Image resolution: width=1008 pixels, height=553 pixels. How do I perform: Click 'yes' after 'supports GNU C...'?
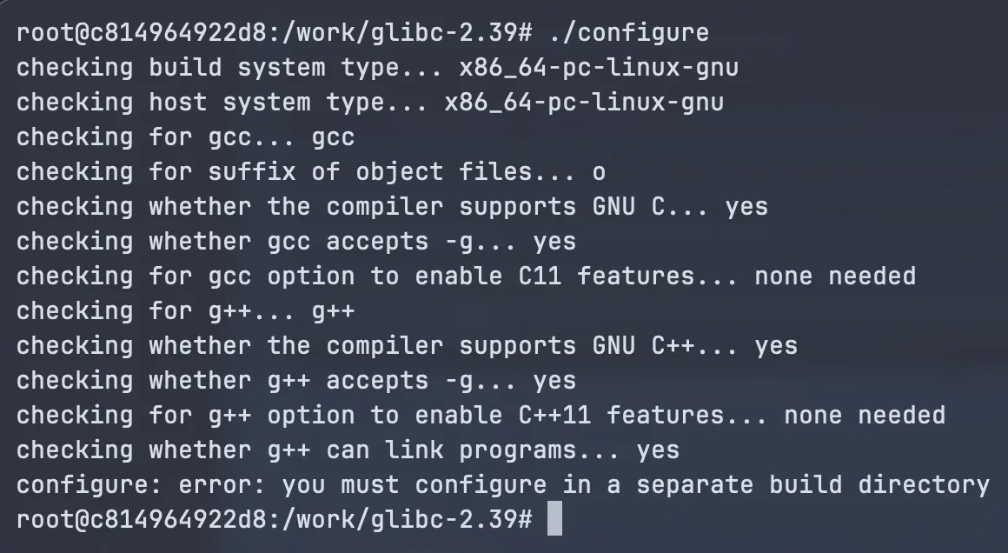point(746,206)
